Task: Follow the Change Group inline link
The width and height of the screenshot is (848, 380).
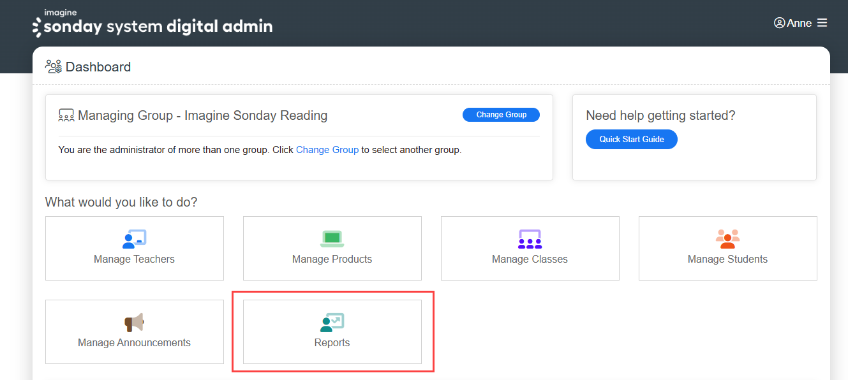Action: point(327,150)
